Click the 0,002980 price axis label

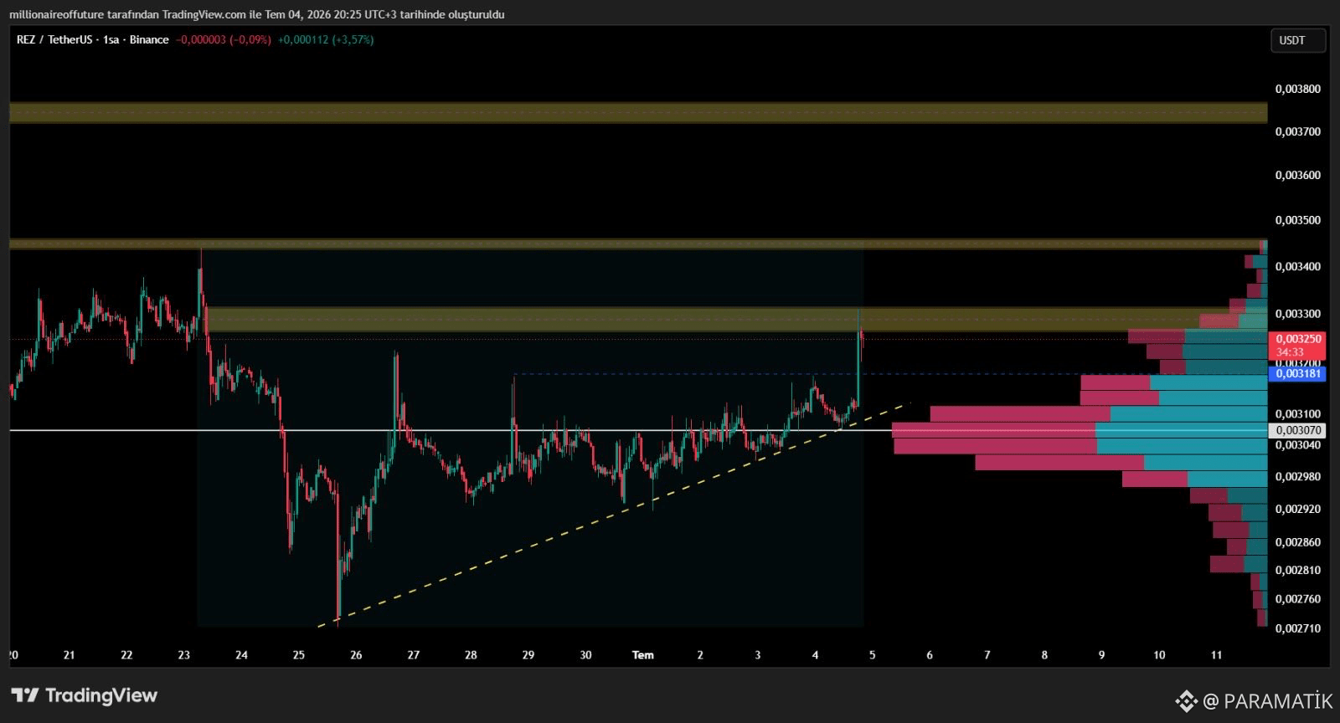click(x=1297, y=476)
